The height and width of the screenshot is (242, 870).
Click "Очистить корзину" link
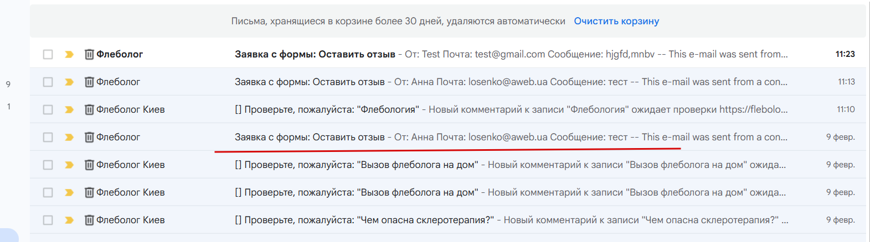coord(616,21)
